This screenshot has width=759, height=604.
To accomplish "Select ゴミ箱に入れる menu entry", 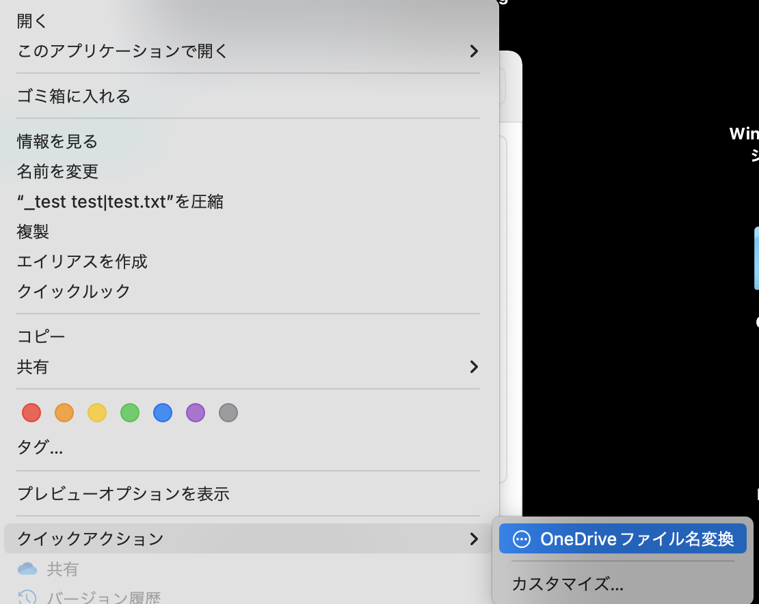I will point(74,96).
